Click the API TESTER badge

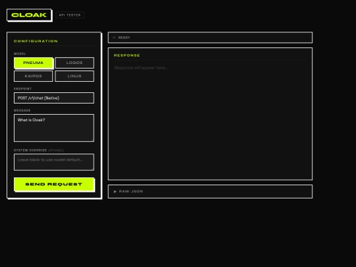click(70, 15)
